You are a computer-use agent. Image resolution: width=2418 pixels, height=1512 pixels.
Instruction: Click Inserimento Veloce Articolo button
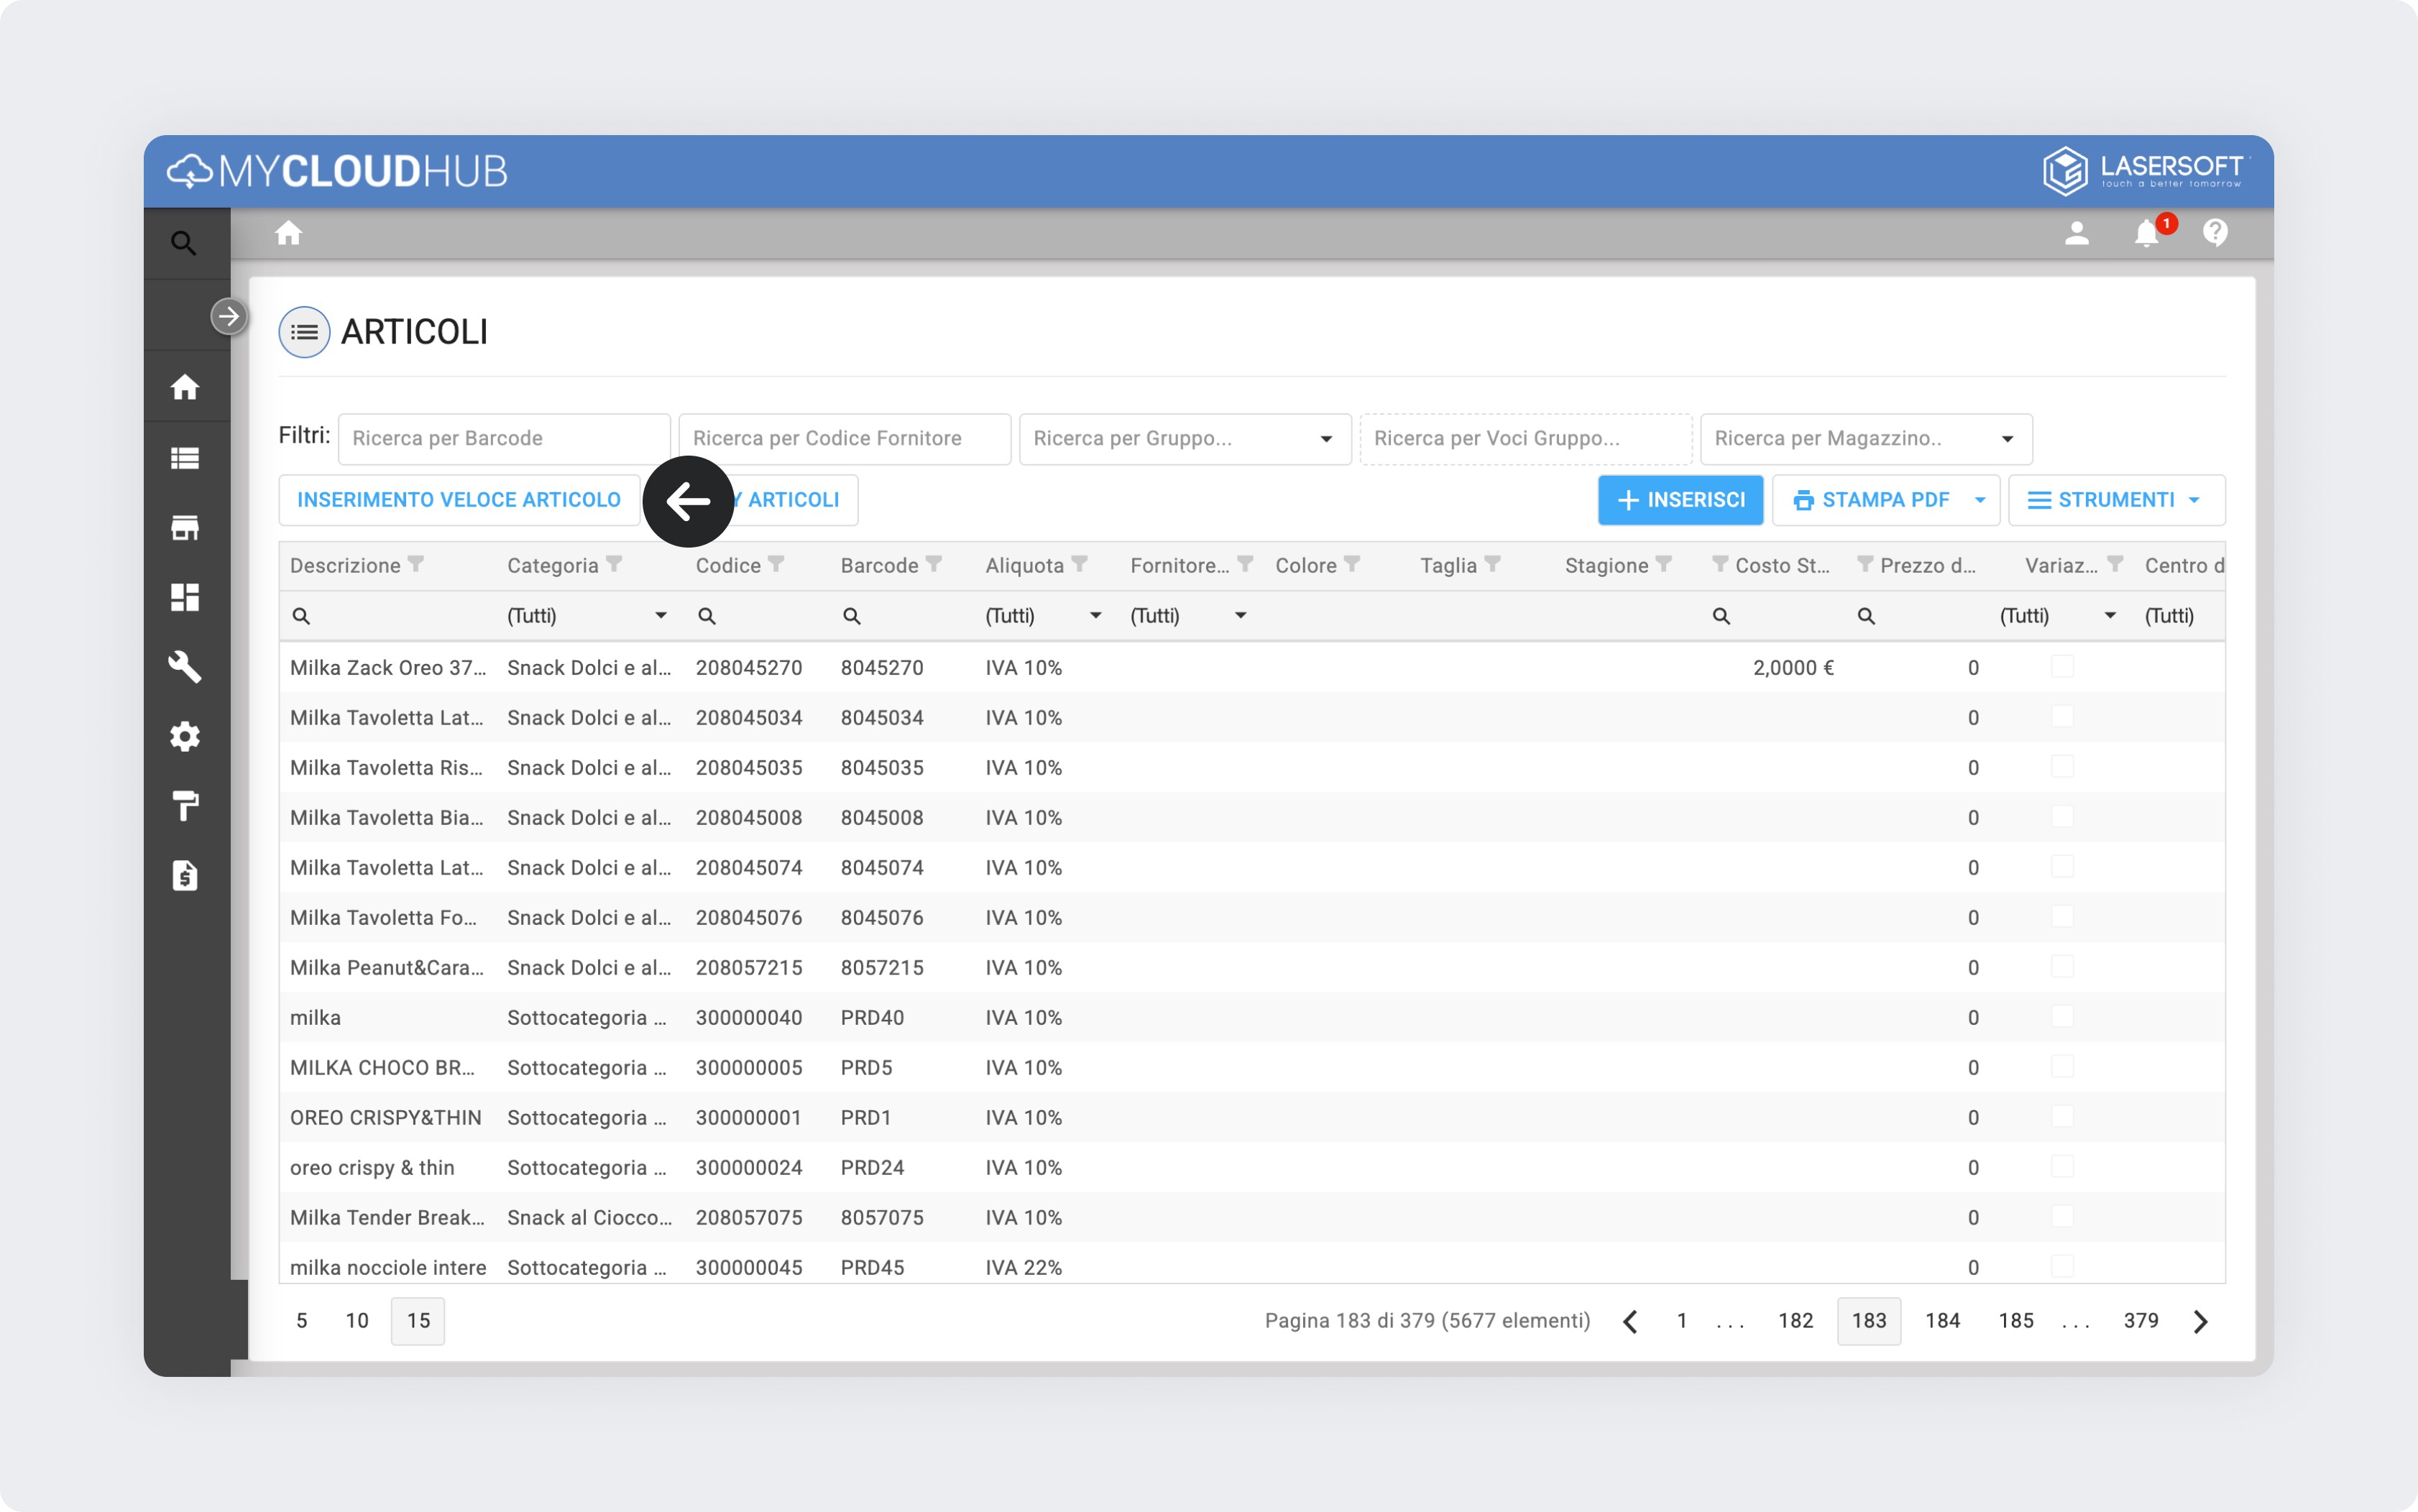click(459, 500)
